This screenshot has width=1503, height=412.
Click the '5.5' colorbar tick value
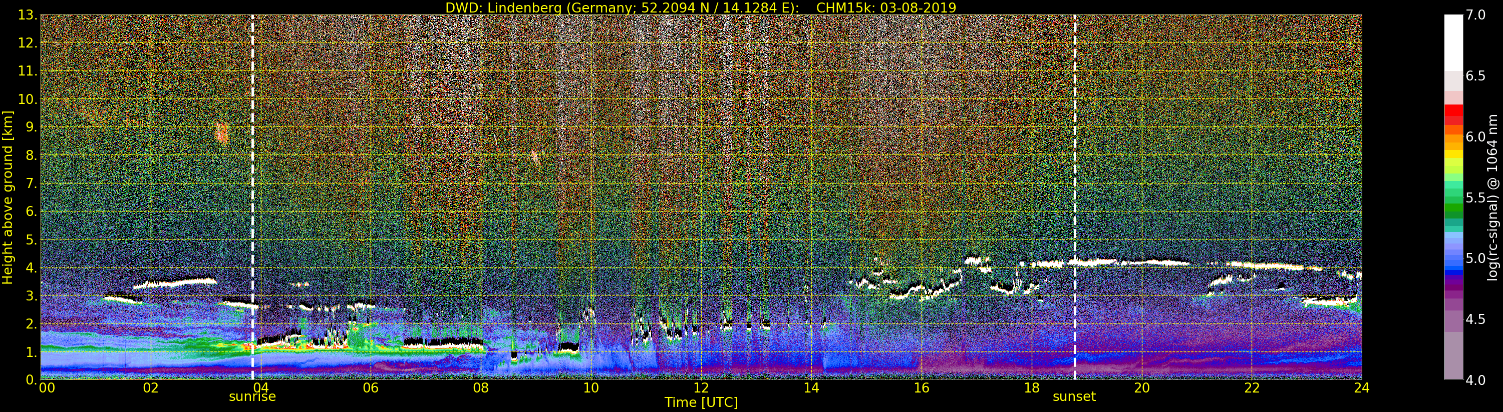click(1475, 198)
